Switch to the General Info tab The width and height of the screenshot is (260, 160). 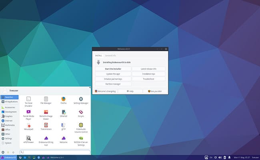110,55
